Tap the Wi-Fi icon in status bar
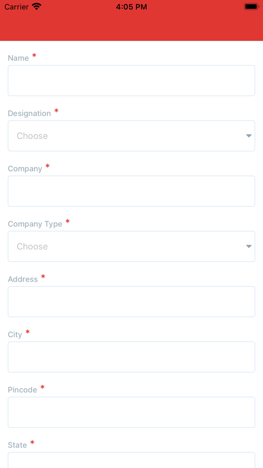 (36, 6)
